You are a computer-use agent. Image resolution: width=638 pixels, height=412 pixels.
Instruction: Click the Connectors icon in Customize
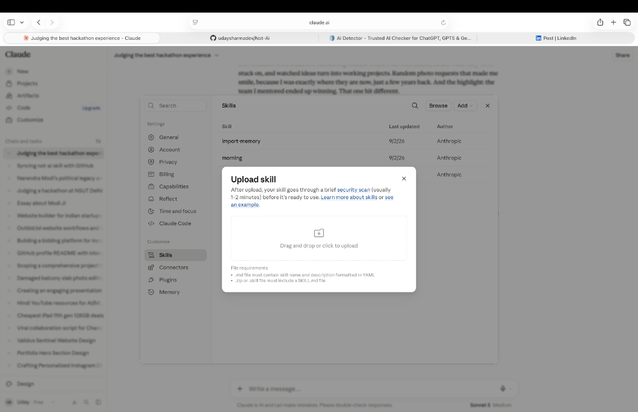[x=151, y=268]
